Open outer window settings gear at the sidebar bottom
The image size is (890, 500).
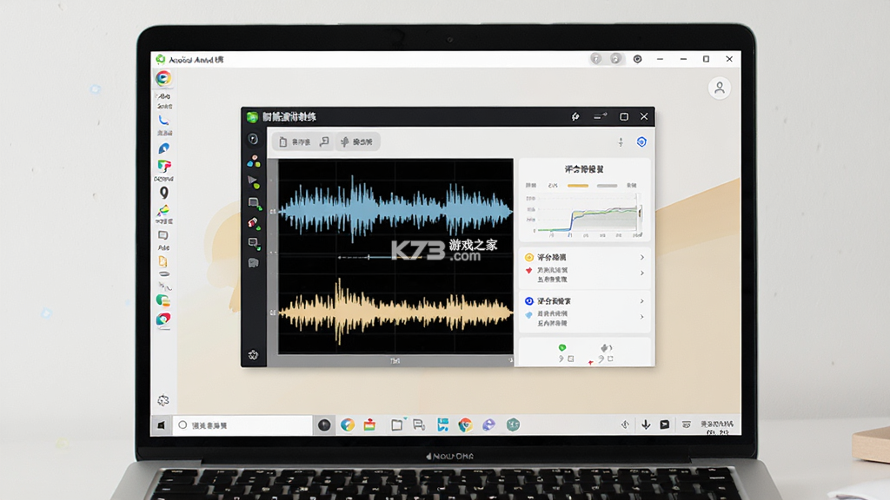163,401
